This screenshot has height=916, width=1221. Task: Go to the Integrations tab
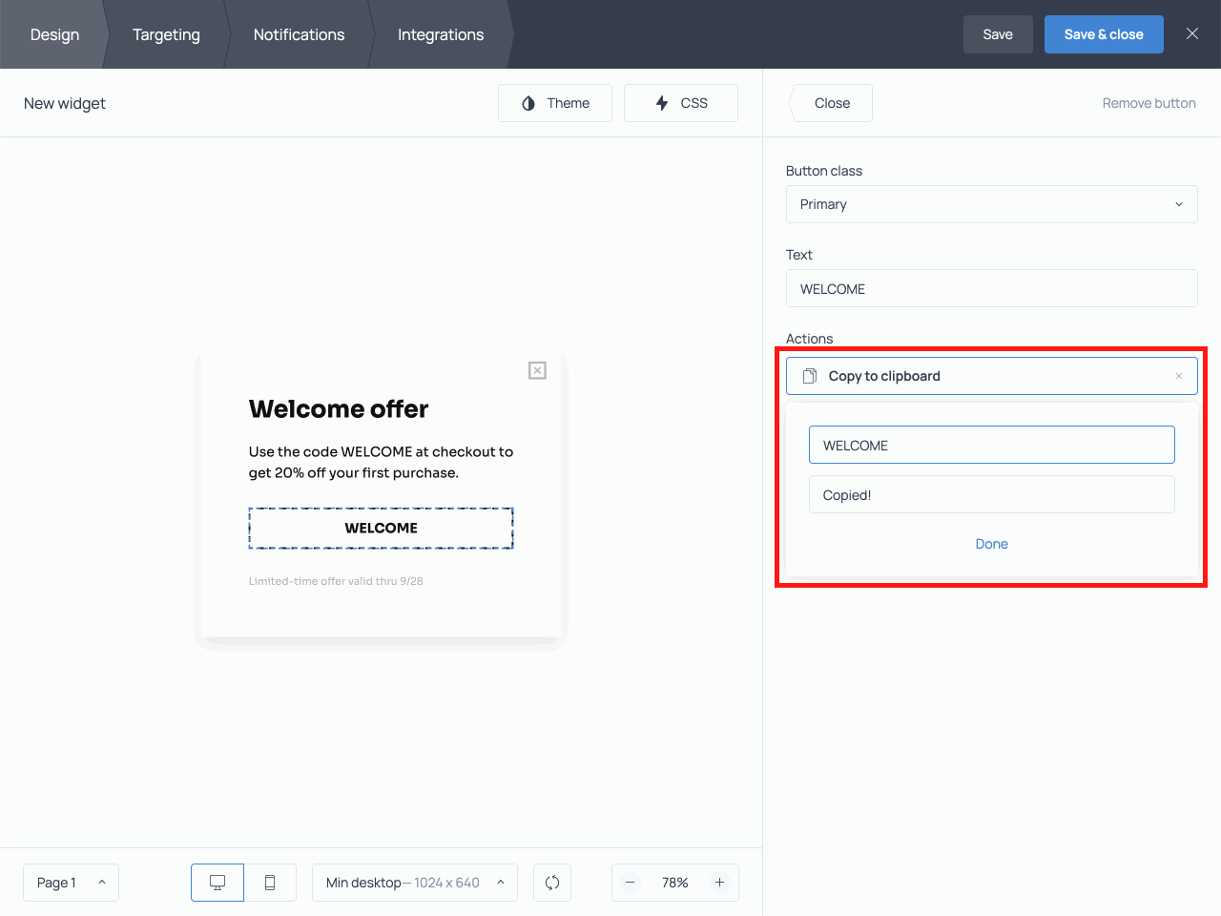pos(441,34)
